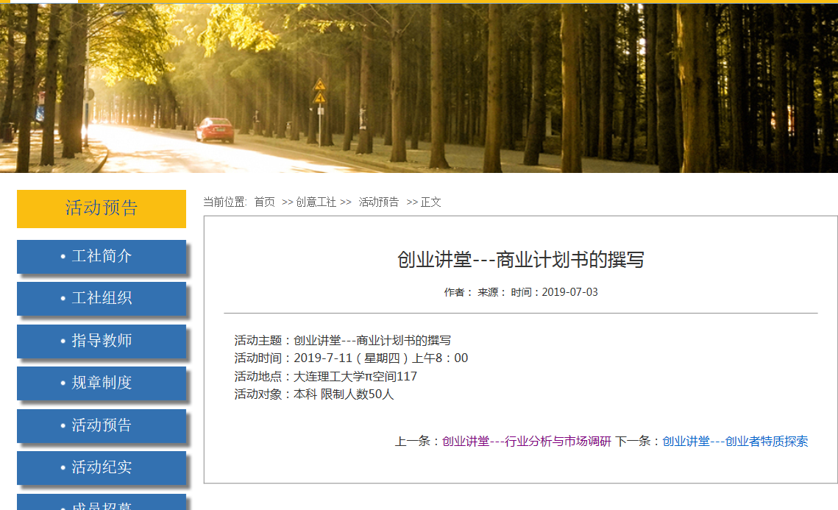This screenshot has width=838, height=510.
Task: Click the yellow 活动预告 section header
Action: coord(102,208)
